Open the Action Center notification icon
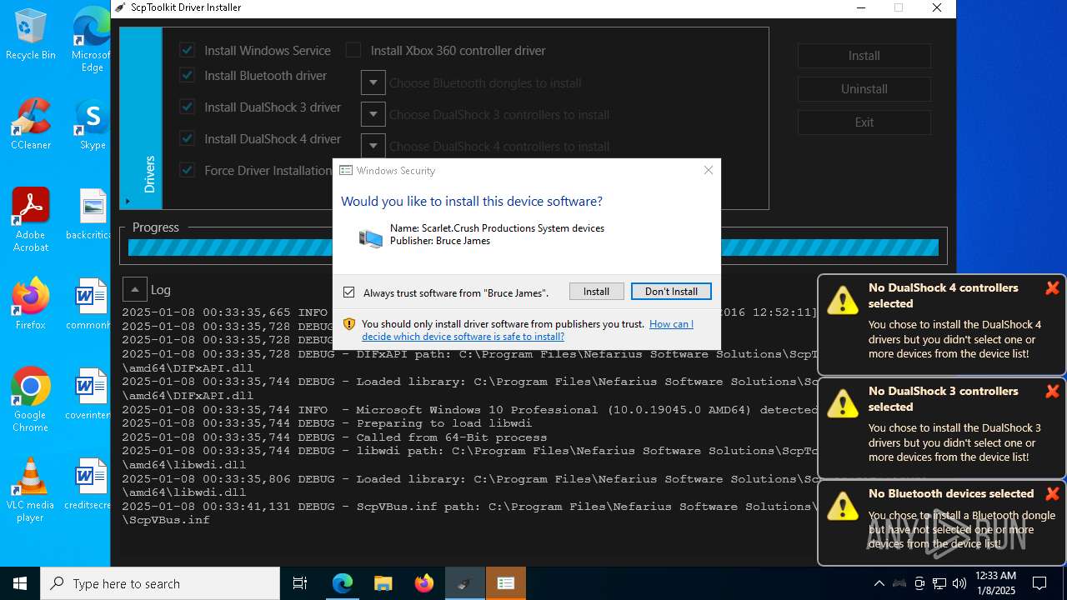This screenshot has height=600, width=1067. [1039, 583]
